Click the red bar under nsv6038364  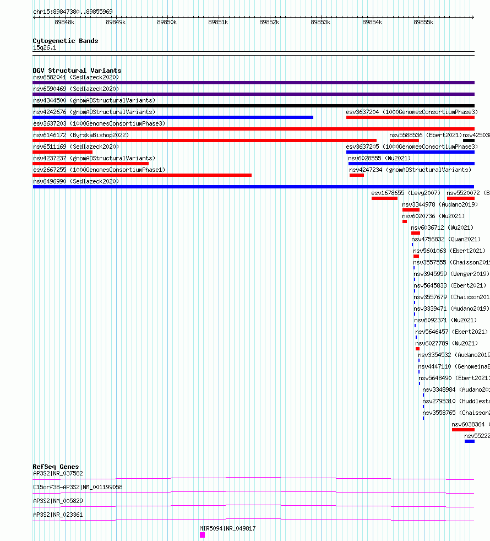point(463,430)
